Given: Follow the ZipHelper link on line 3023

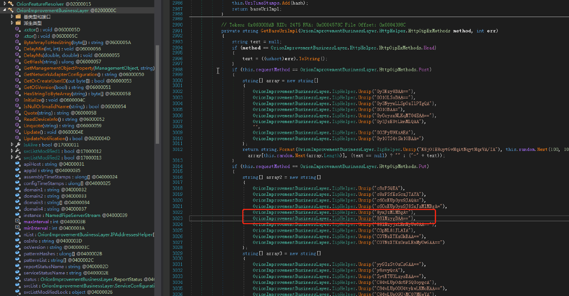Looking at the screenshot, I should click(x=343, y=218).
